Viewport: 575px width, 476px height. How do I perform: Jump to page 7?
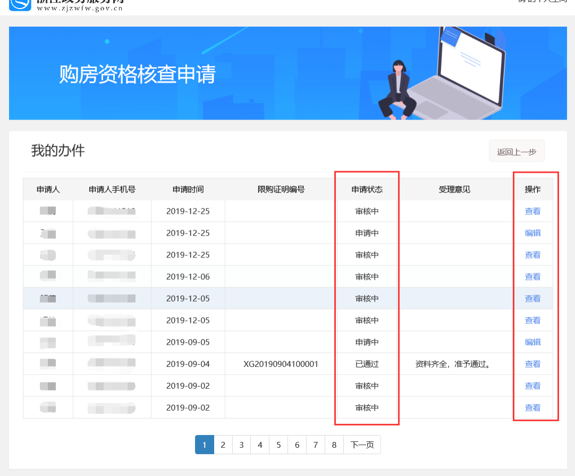click(x=315, y=445)
